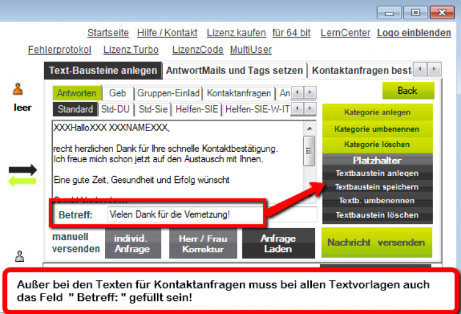Click the Herr / Frau Korrektur button

[x=203, y=244]
